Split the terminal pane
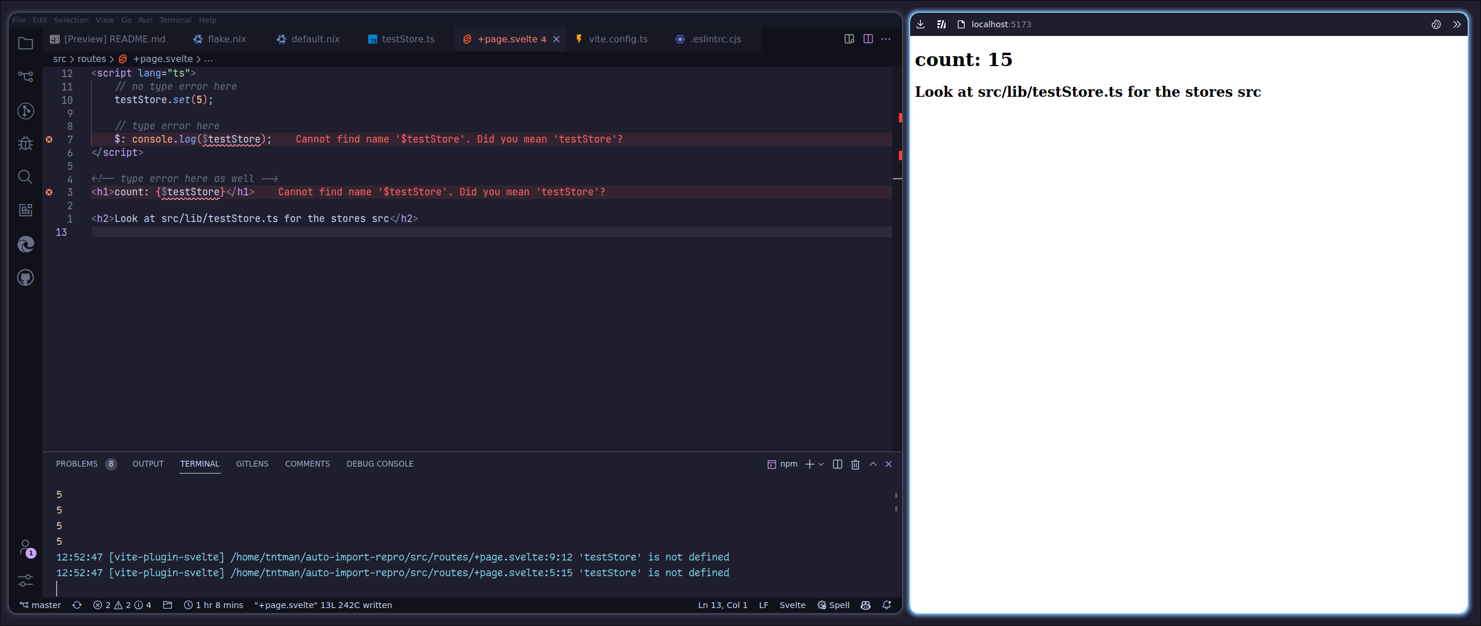Image resolution: width=1481 pixels, height=626 pixels. click(837, 464)
